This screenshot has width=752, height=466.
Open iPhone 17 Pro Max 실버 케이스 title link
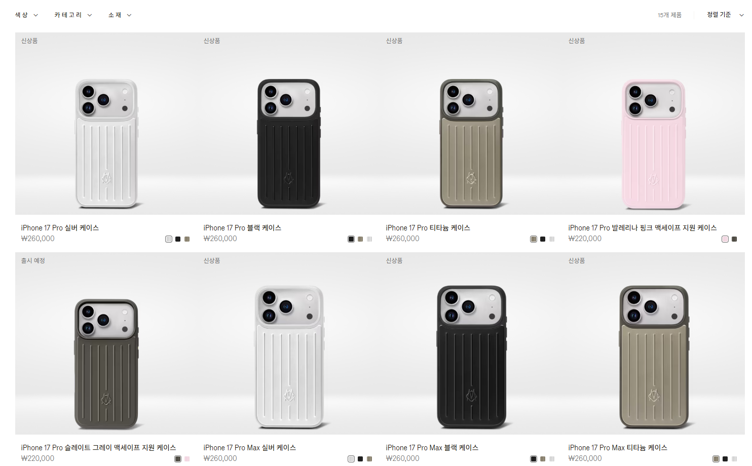pos(249,448)
